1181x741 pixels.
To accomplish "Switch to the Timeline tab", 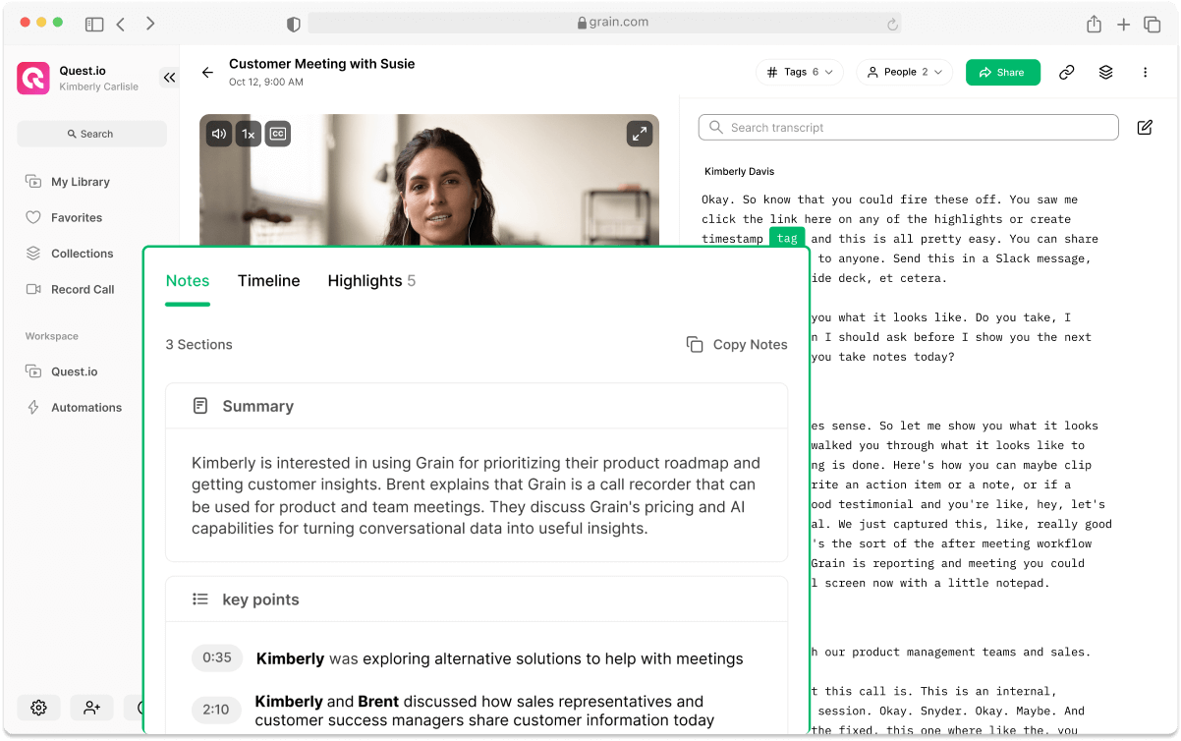I will pyautogui.click(x=268, y=280).
